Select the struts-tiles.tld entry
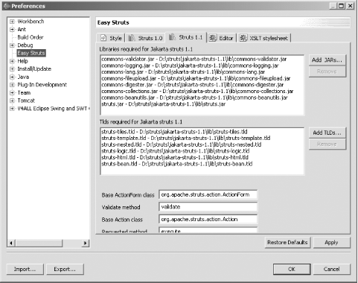Image resolution: width=358 pixels, height=283 pixels. [174, 132]
